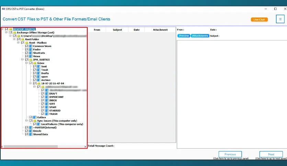This screenshot has height=166, width=287.
Task: Select the ~MAPISP(Internal) tree label
Action: (x=45, y=128)
